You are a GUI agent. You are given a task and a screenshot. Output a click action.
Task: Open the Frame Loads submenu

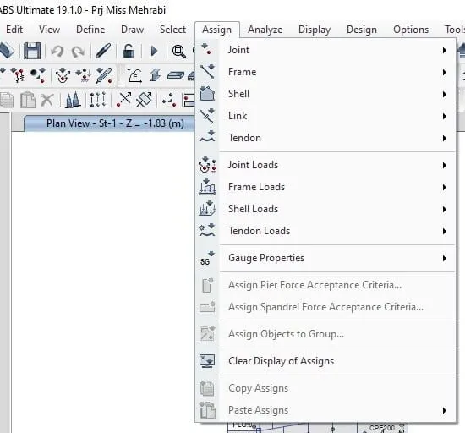pyautogui.click(x=325, y=187)
